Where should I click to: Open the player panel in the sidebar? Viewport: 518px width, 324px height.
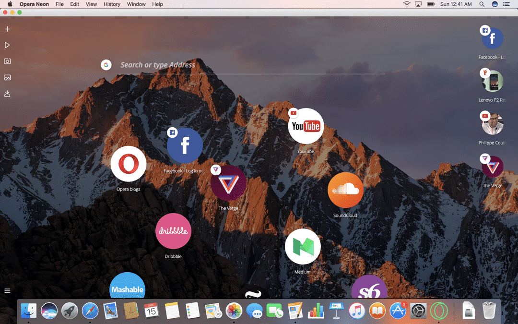7,45
